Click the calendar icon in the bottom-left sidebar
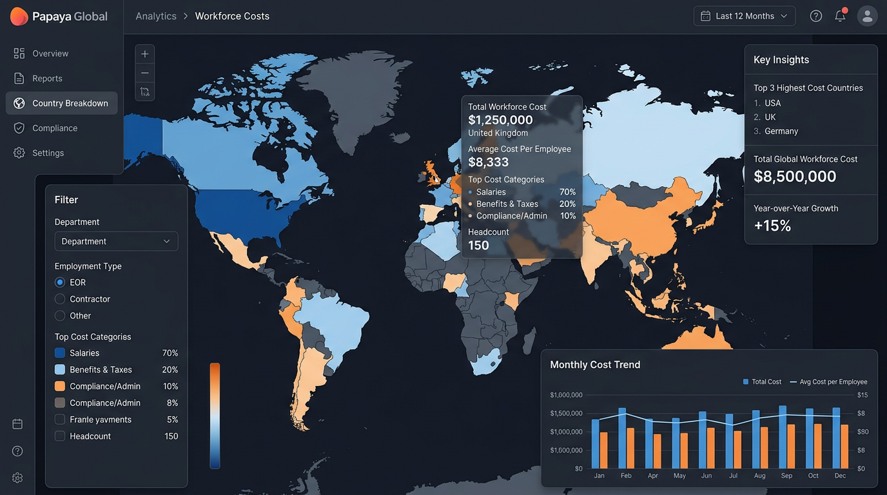887x495 pixels. [17, 424]
